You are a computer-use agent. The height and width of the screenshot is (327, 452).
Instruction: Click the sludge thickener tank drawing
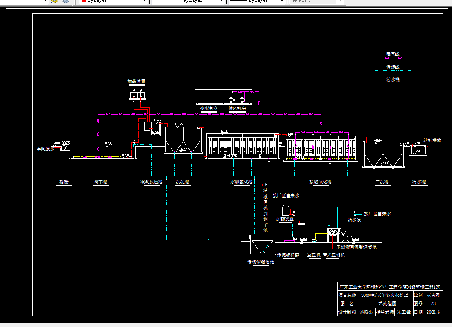[262, 245]
